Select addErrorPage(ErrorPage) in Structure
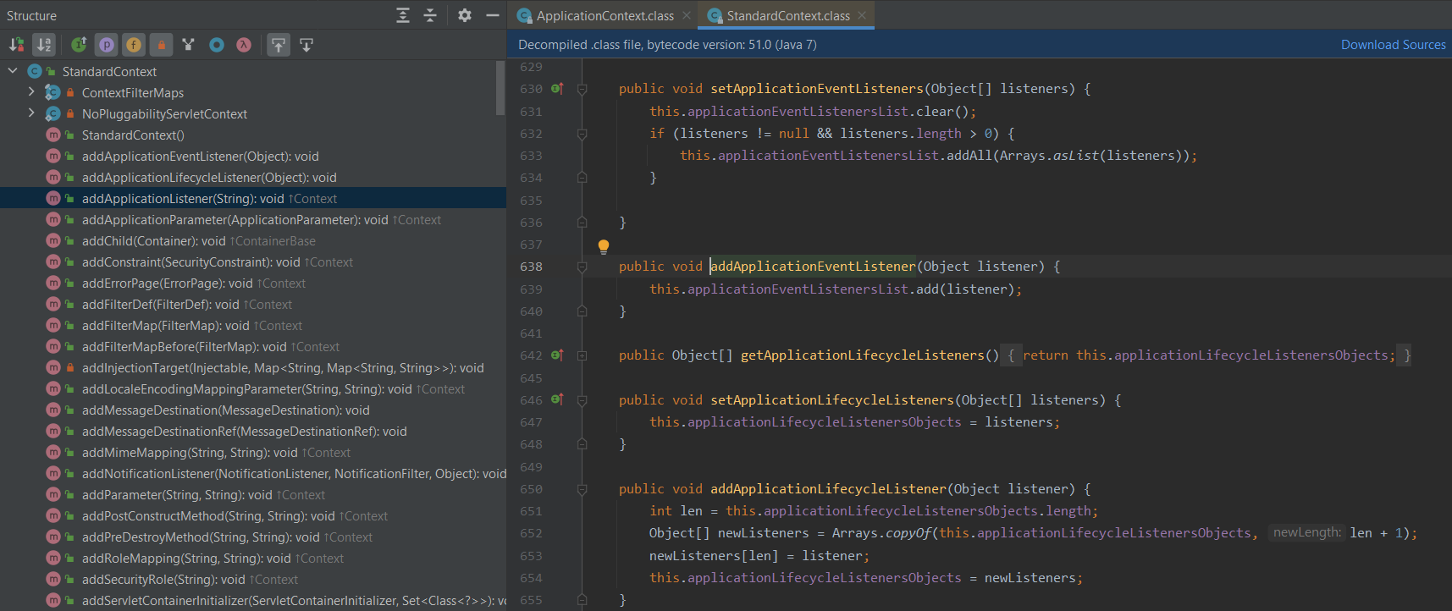This screenshot has width=1452, height=611. coord(253,283)
